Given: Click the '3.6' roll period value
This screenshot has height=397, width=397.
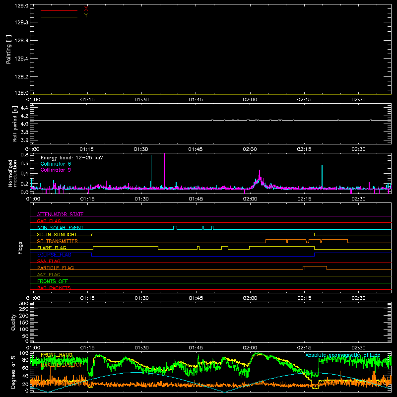Looking at the screenshot, I should (x=24, y=140).
